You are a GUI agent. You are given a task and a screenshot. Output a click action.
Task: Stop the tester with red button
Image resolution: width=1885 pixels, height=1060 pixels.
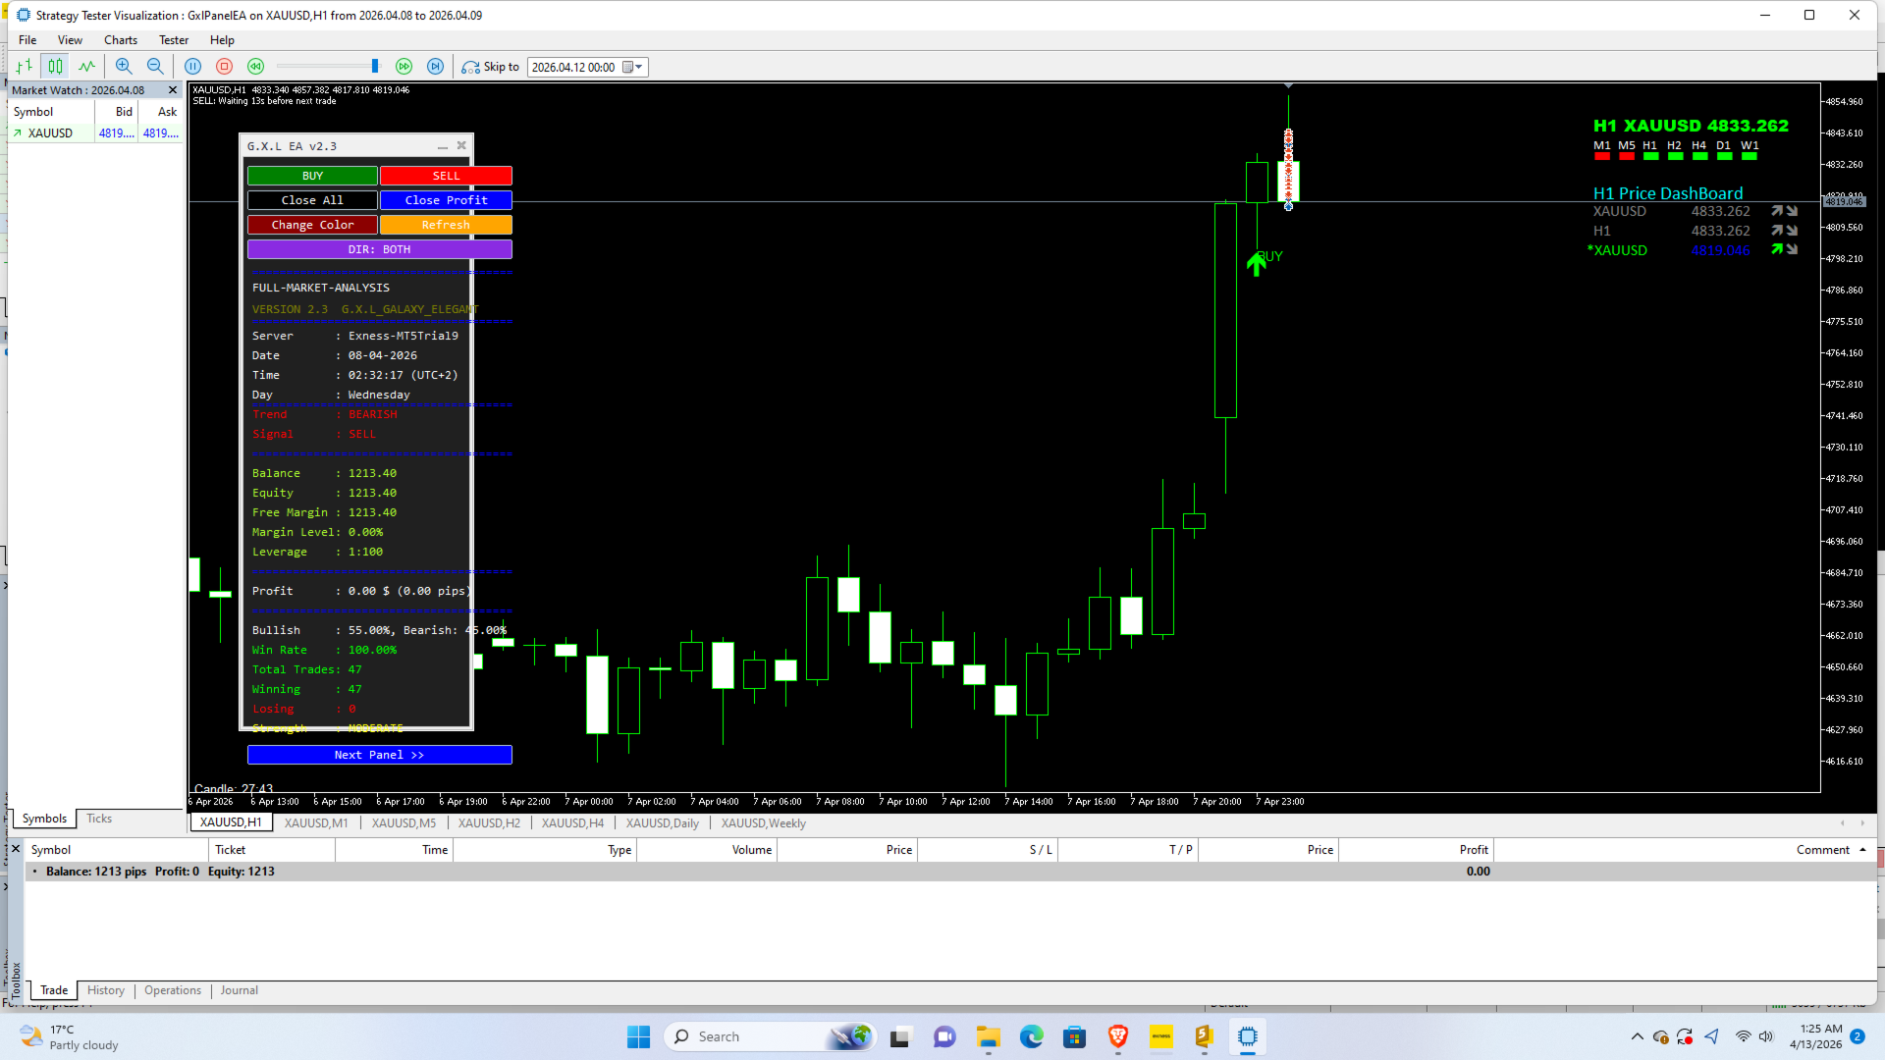[x=224, y=67]
